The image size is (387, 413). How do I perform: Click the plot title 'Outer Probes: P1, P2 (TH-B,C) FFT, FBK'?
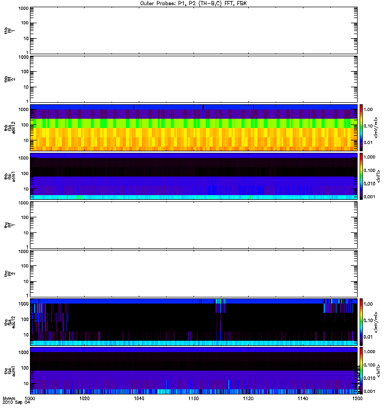coord(193,4)
